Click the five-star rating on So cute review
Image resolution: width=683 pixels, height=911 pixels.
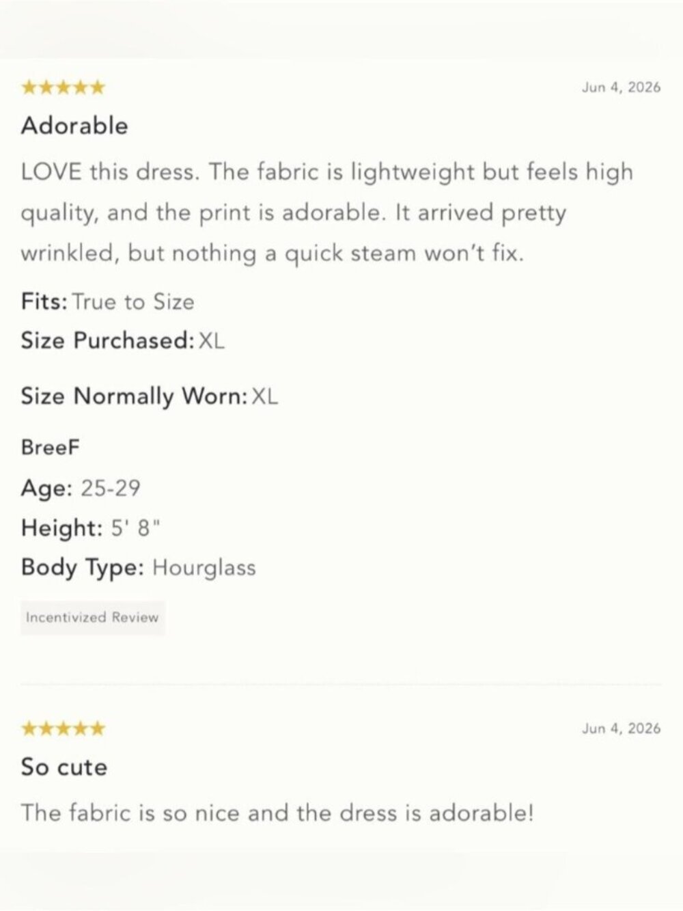[64, 729]
